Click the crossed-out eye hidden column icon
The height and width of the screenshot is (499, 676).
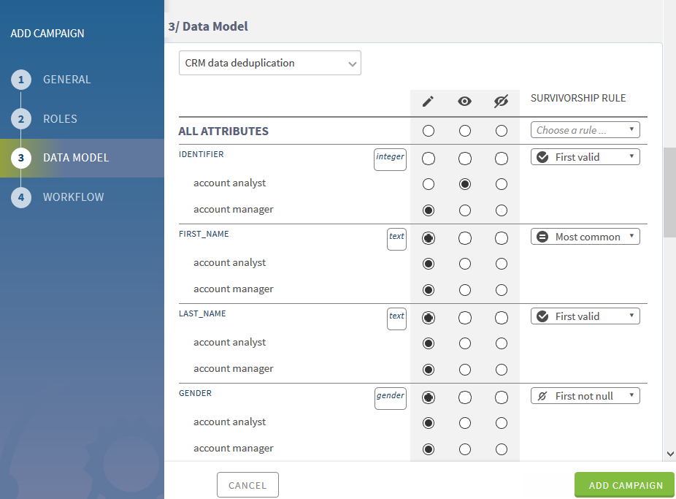[501, 102]
